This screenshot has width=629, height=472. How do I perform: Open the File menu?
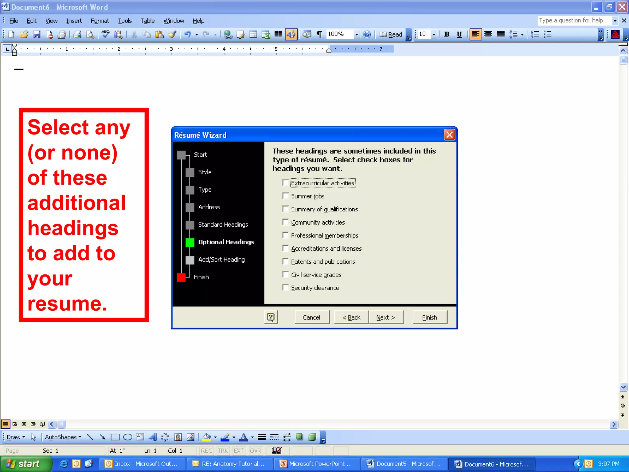click(x=14, y=21)
